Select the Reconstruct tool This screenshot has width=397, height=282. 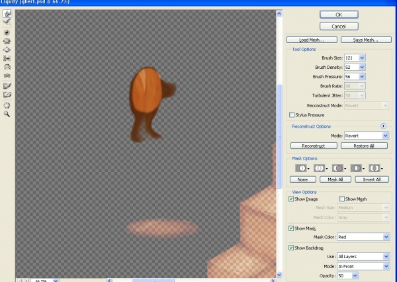click(7, 23)
